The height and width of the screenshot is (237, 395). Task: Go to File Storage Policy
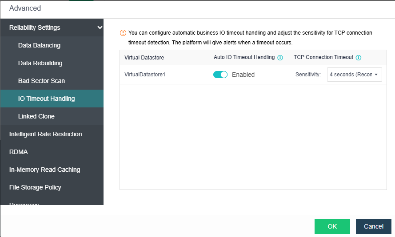click(35, 187)
